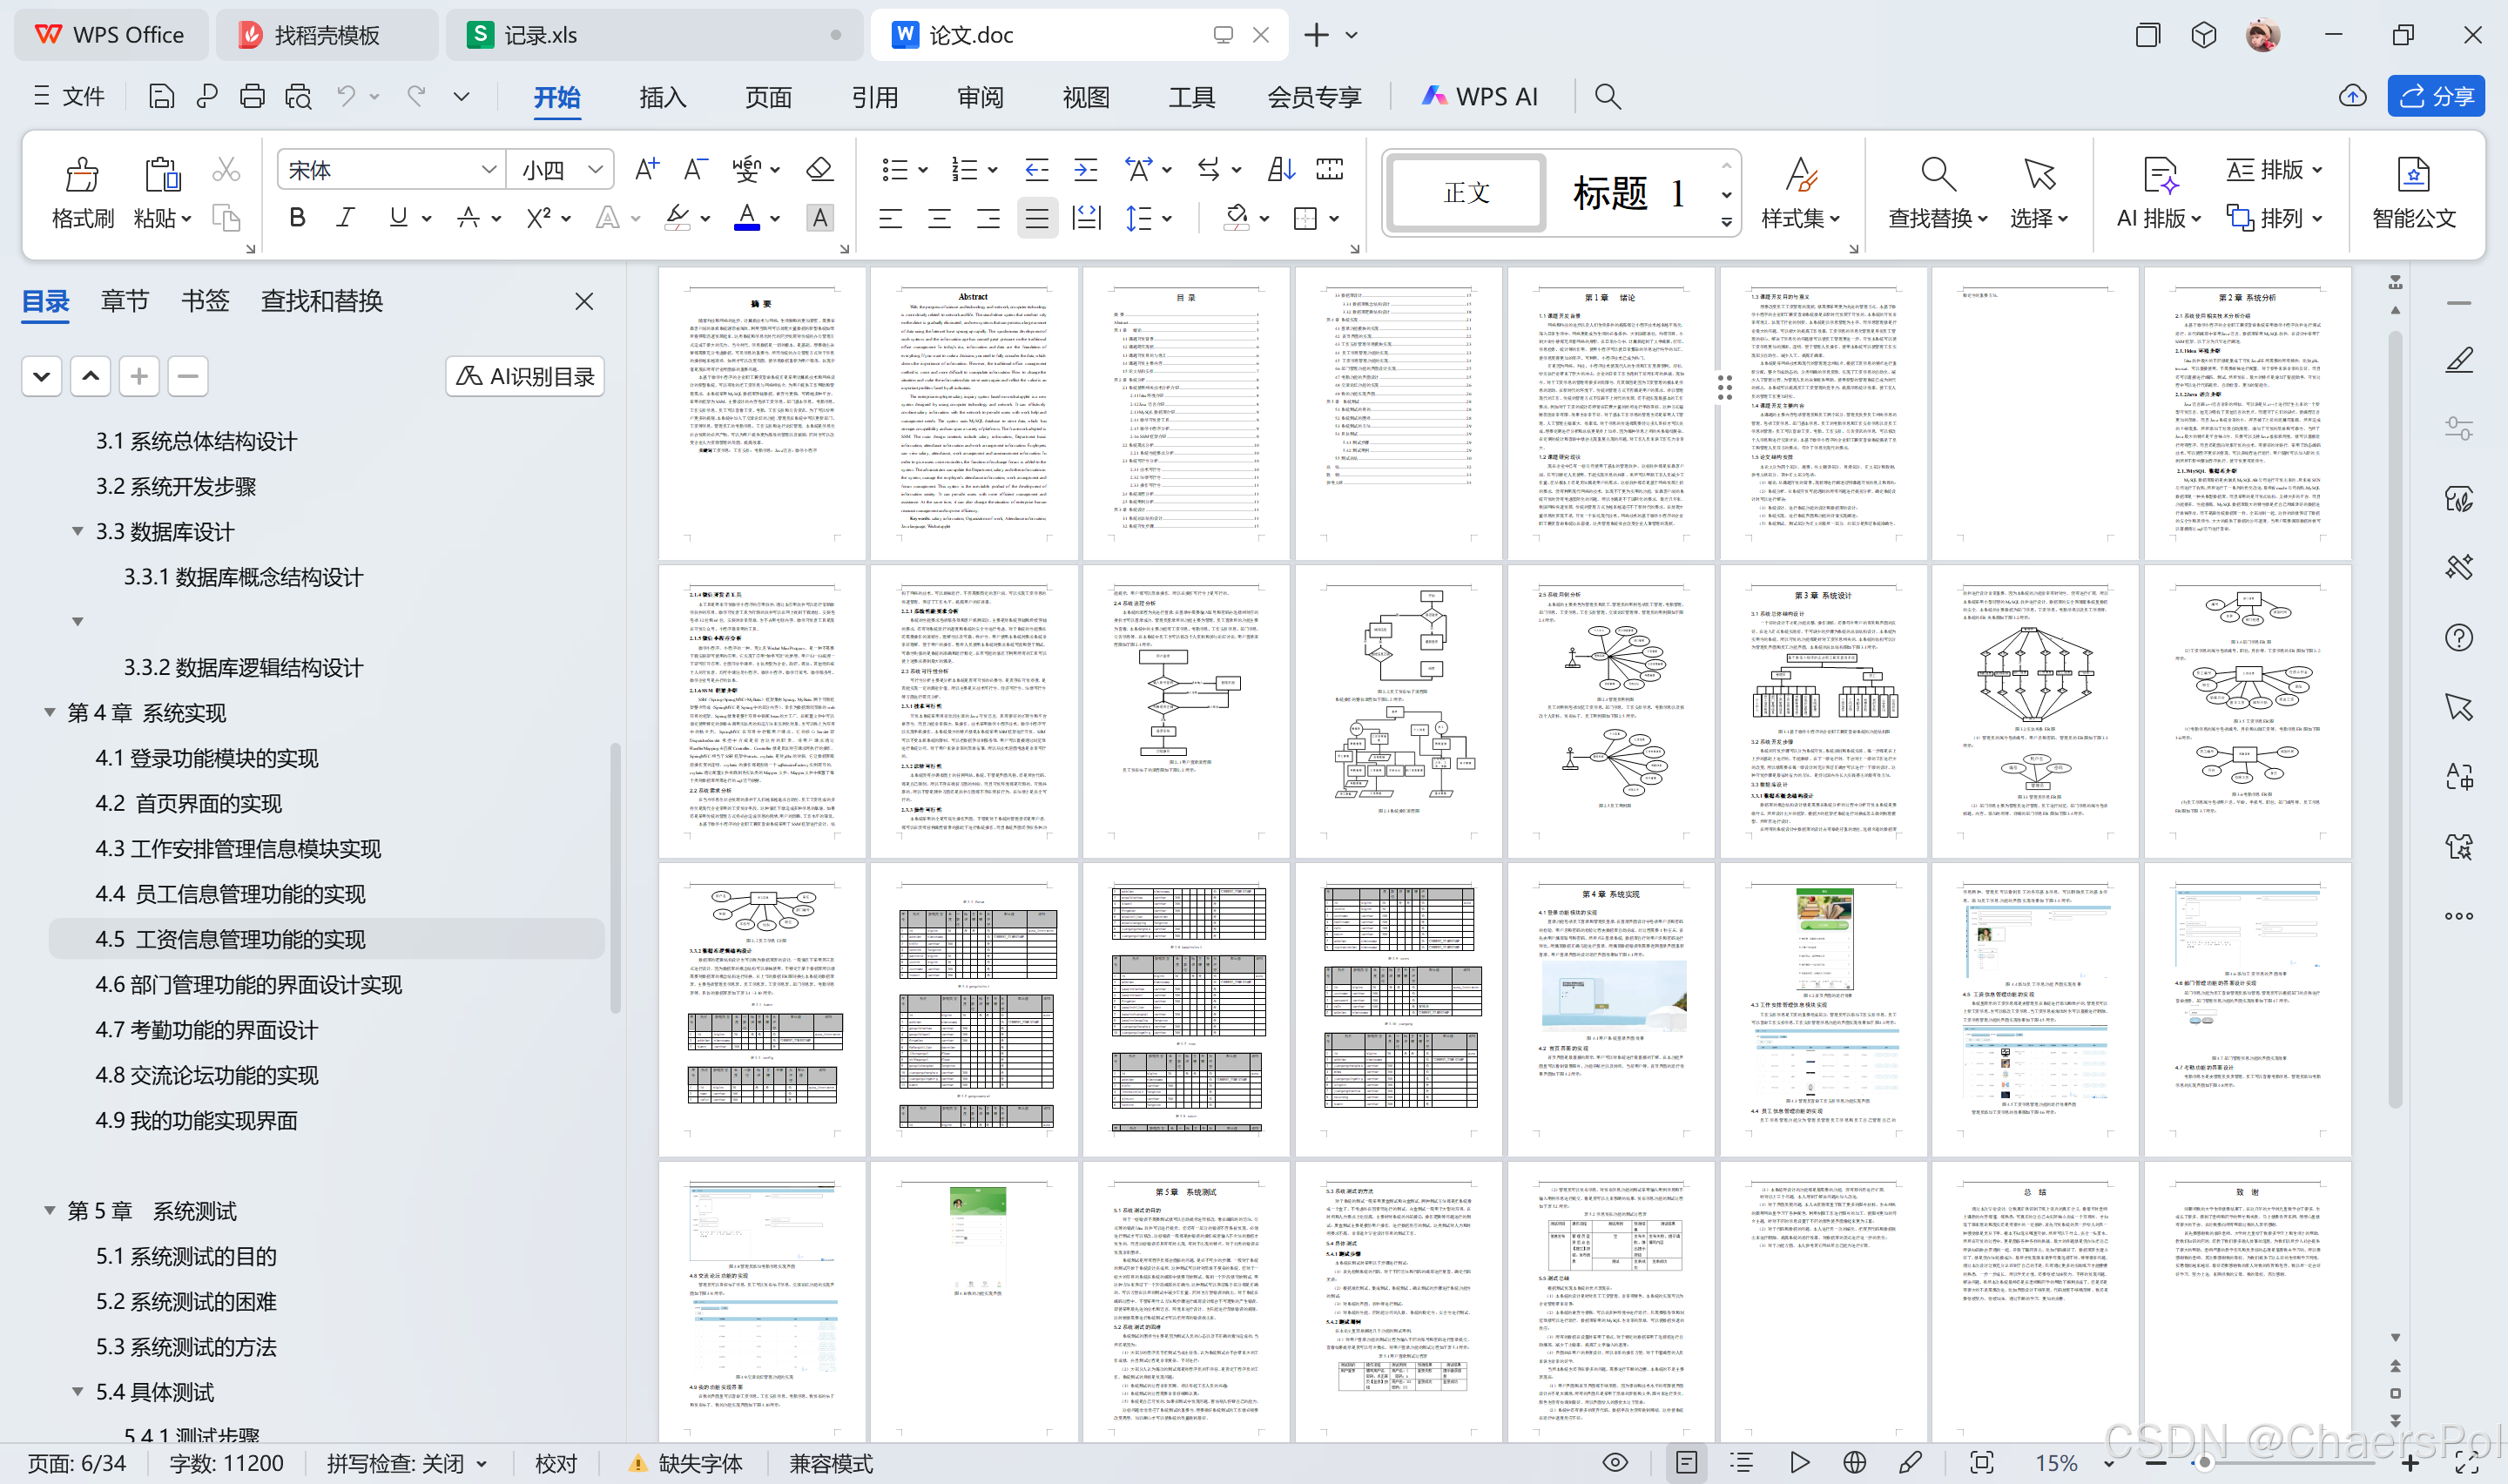Screen dimensions: 2508x1484
Task: Click the Paste (粘贴) clipboard icon
Action: [x=161, y=174]
